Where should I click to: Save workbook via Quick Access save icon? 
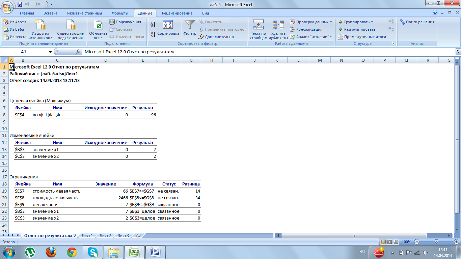[20, 4]
